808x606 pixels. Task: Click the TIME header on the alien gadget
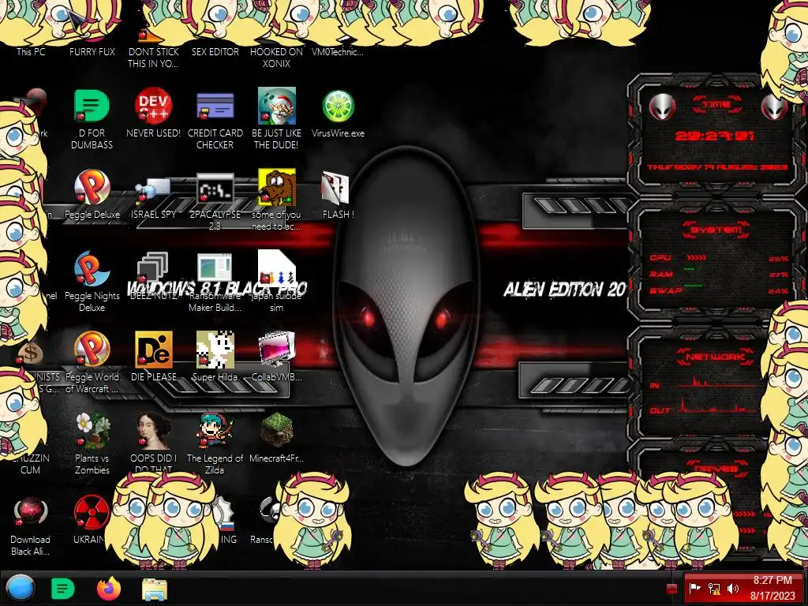[716, 104]
